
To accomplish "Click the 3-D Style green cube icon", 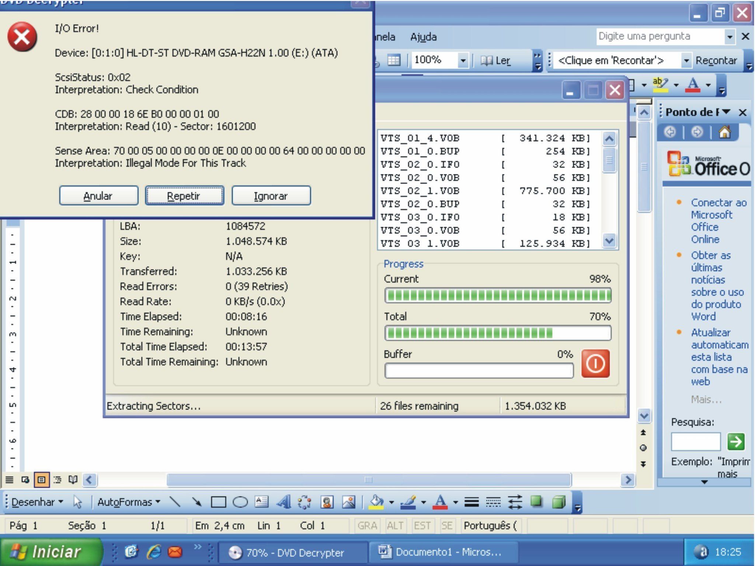I will (x=559, y=502).
